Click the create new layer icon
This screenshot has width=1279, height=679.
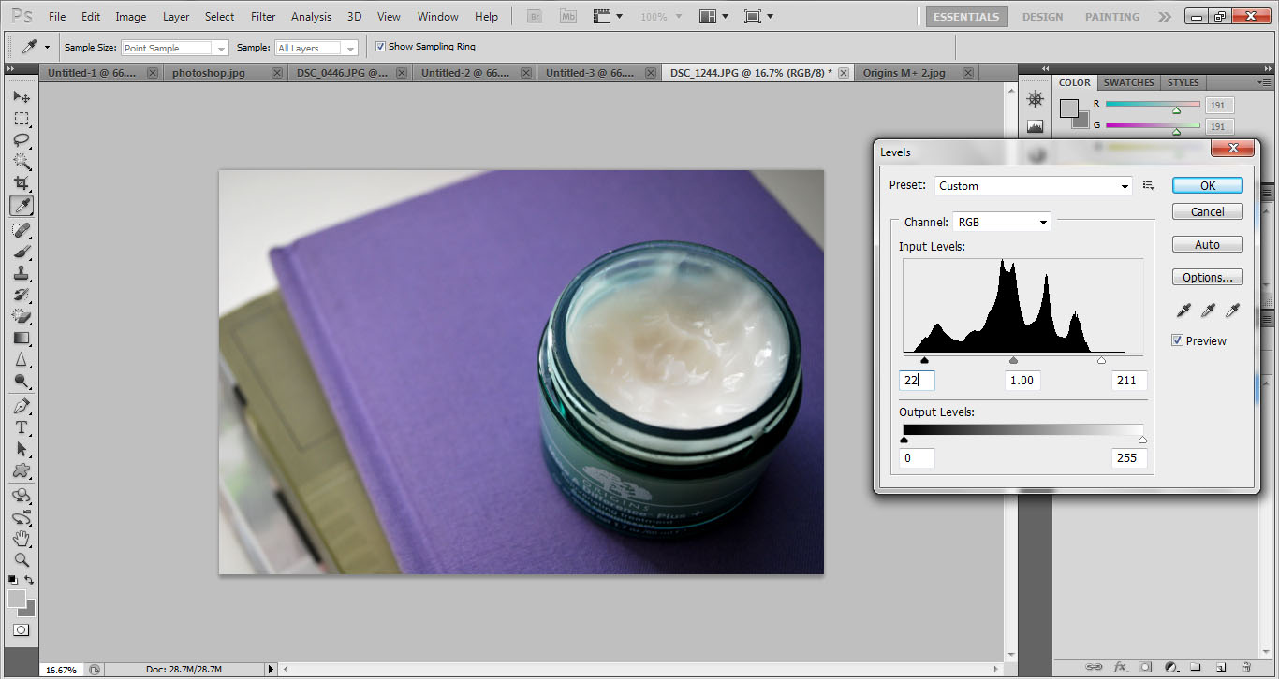coord(1221,667)
